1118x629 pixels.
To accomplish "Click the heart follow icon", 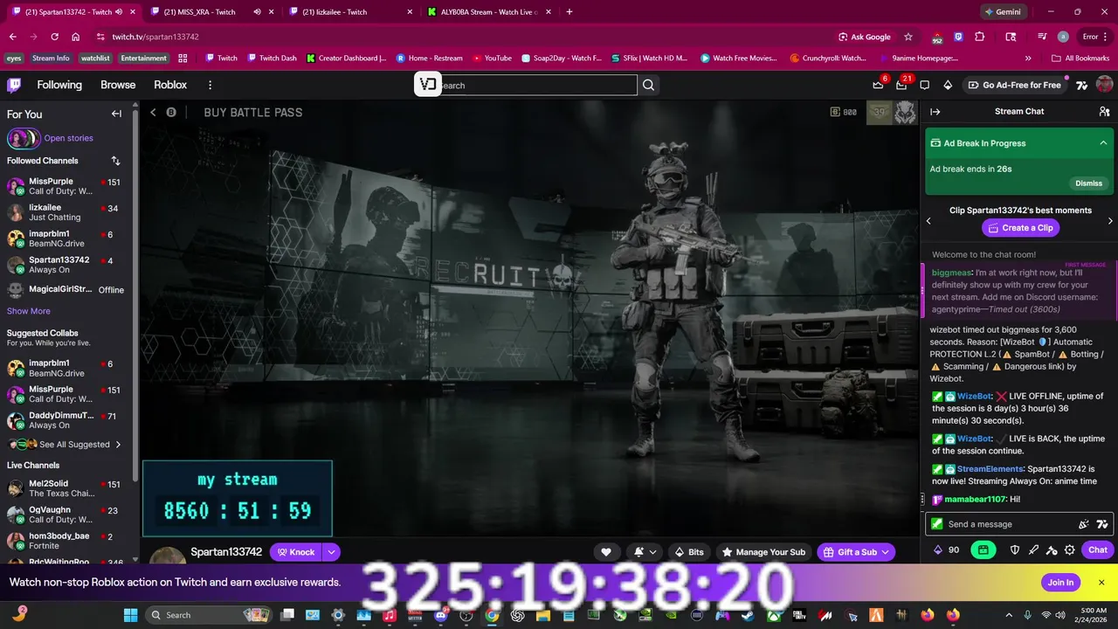I will pyautogui.click(x=606, y=552).
